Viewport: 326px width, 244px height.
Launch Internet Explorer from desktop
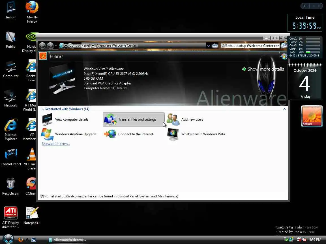[10, 130]
